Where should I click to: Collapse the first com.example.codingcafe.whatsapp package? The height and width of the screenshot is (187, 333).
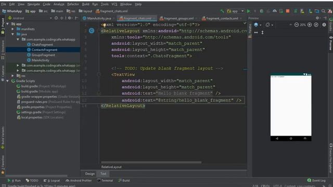18,39
